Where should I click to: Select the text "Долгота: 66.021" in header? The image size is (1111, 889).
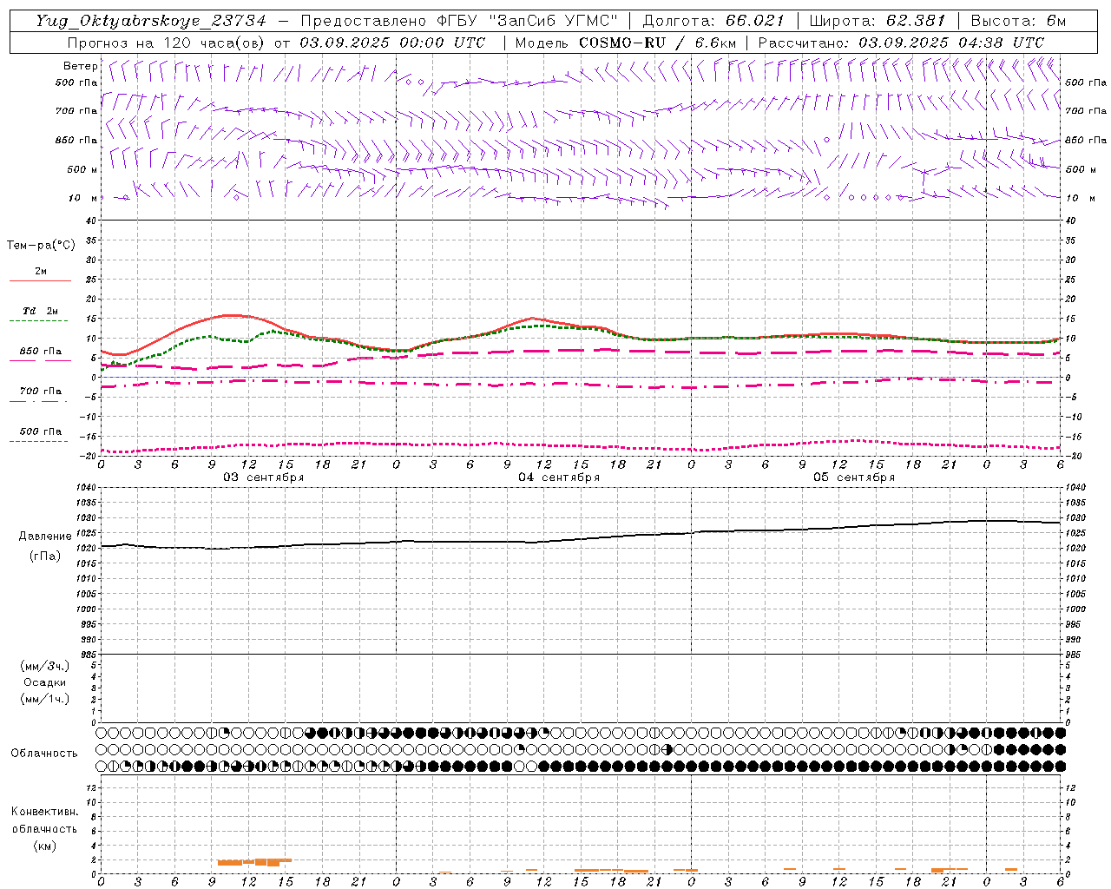pos(713,21)
